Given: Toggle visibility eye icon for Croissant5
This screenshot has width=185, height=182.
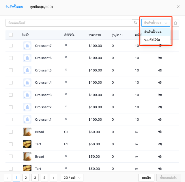Looking at the screenshot, I should 160,70.
